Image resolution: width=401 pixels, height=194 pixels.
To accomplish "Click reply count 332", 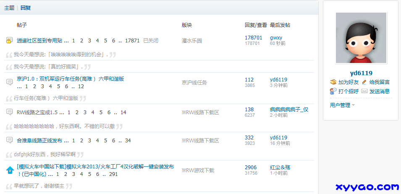I will 249,138.
